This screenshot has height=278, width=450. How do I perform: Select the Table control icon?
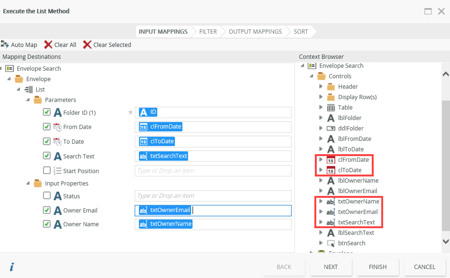point(331,108)
